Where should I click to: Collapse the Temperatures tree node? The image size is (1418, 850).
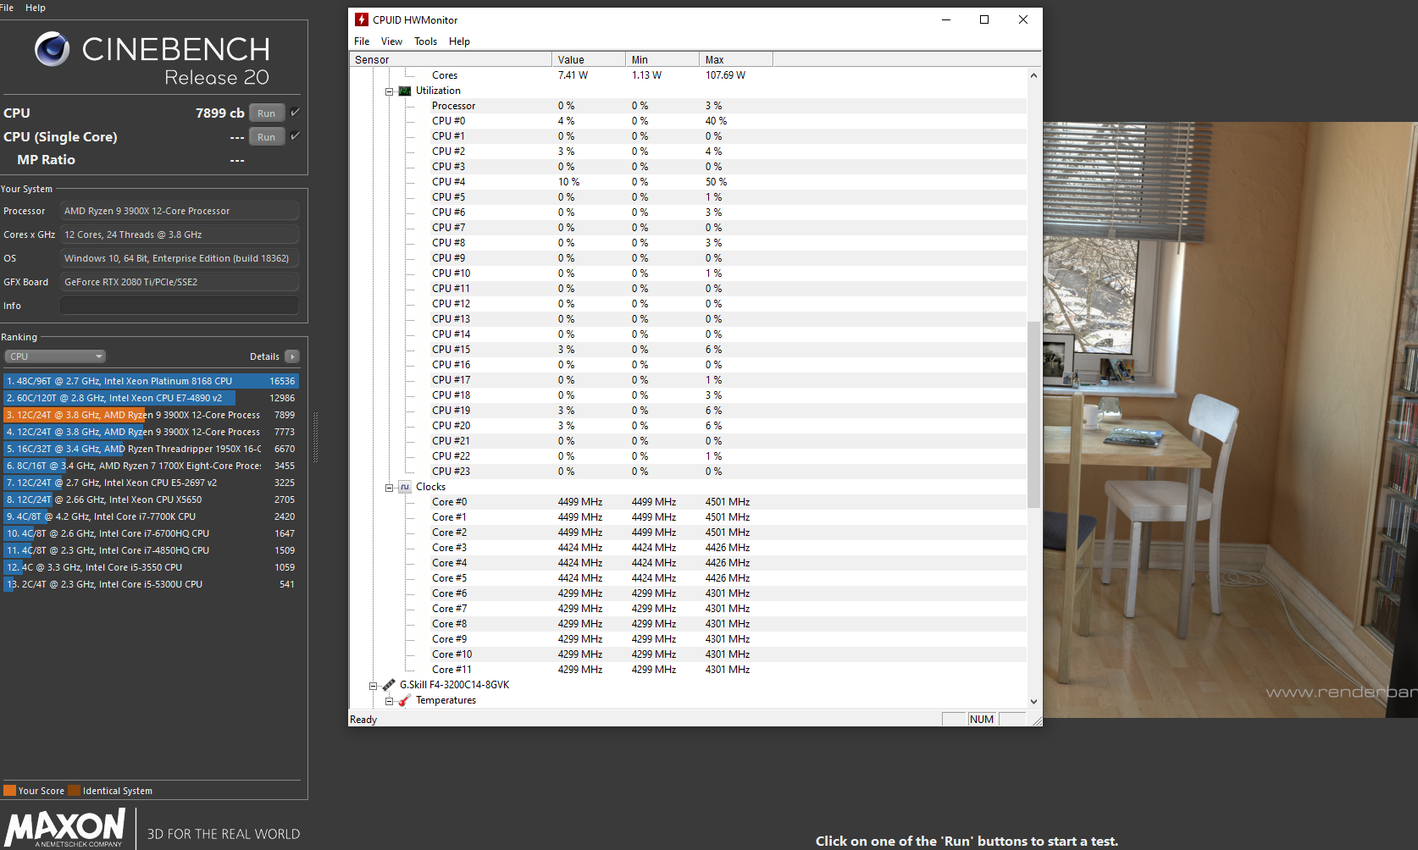[390, 701]
